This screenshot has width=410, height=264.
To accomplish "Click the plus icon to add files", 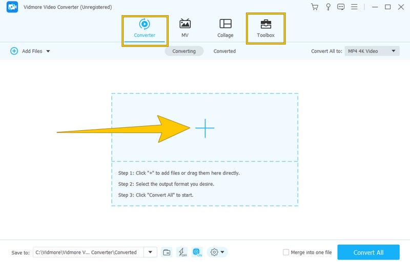I will click(x=204, y=128).
